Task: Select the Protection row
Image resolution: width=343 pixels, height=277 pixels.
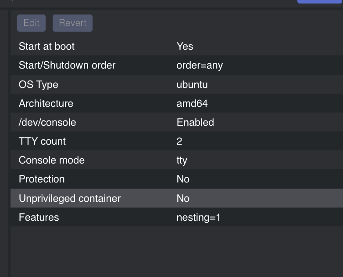Action: pos(177,179)
